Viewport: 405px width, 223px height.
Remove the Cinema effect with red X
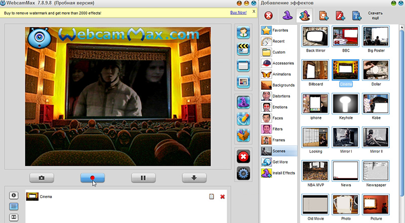pos(222,197)
